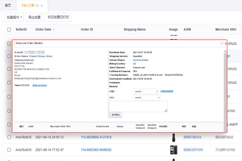Click the star icon on FBA订单 tab
The height and width of the screenshot is (161, 242).
[x=37, y=5]
